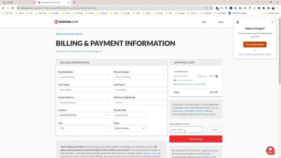Click Login in the header

point(220,22)
